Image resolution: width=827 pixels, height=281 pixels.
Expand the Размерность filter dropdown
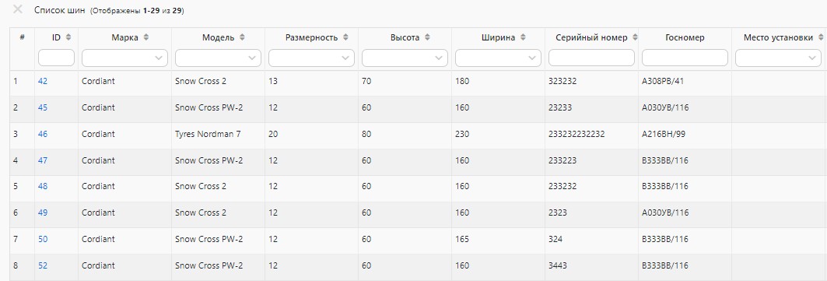tap(311, 58)
